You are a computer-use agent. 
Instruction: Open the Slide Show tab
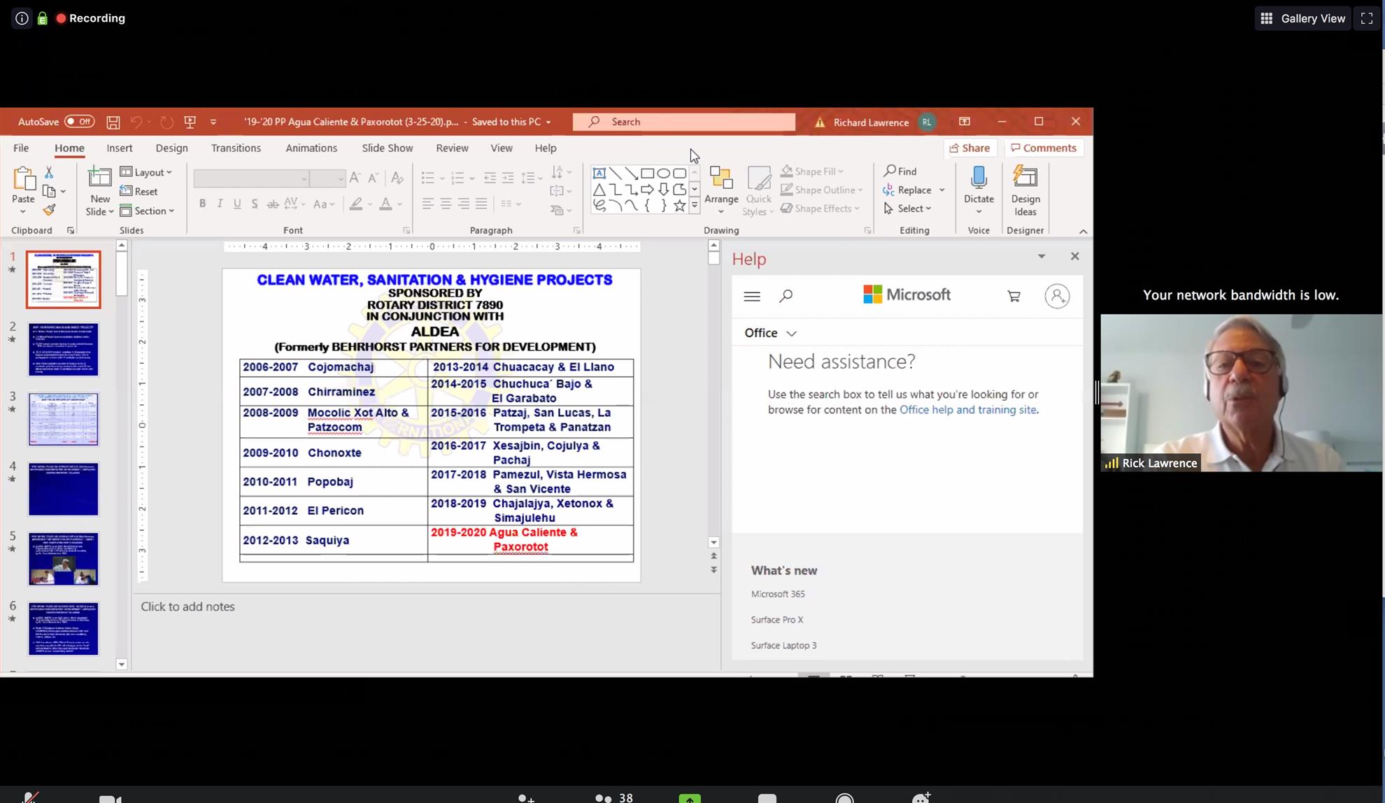point(387,148)
